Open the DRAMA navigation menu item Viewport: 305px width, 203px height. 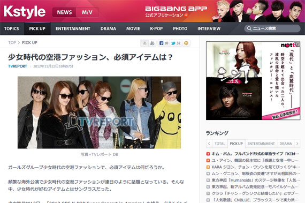[108, 28]
